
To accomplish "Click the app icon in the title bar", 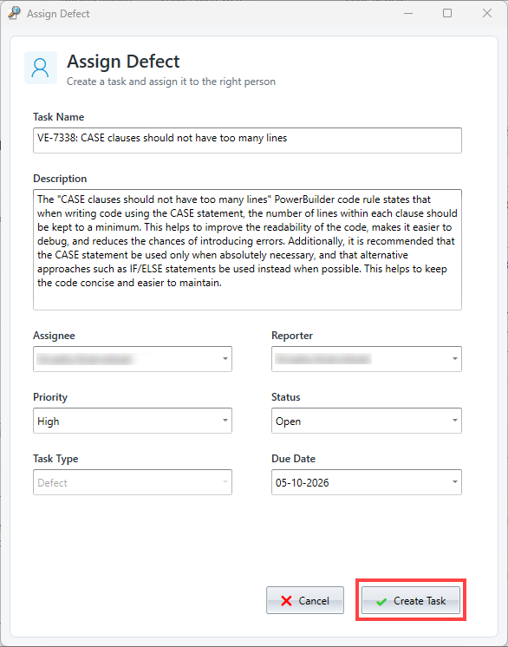I will click(x=14, y=13).
